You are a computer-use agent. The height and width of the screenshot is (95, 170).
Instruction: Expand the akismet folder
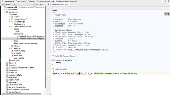pyautogui.click(x=10, y=17)
